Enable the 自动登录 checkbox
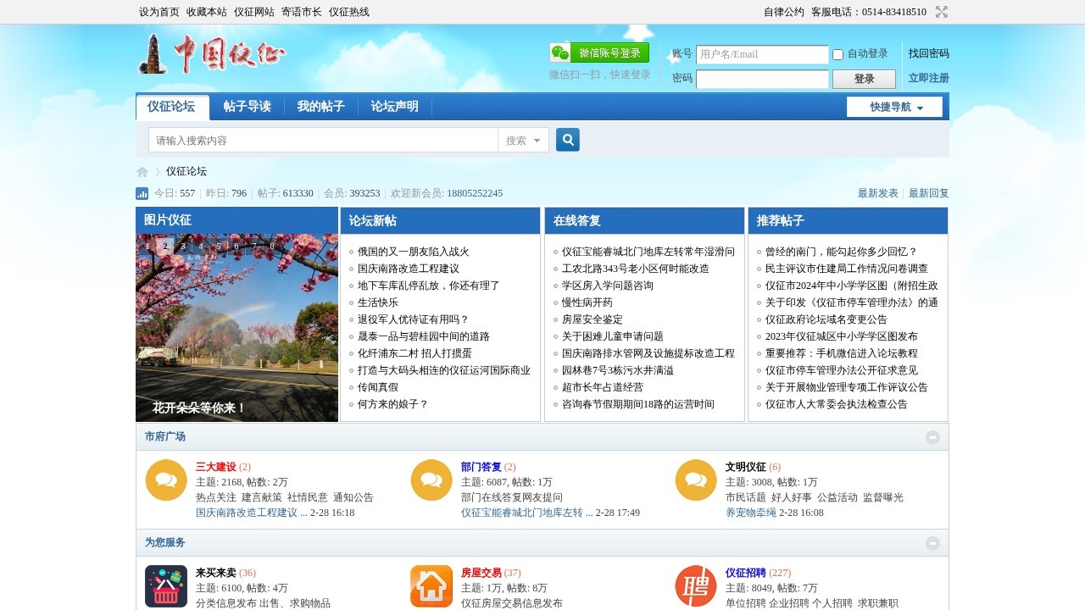Screen dimensions: 1085x610 click(x=837, y=53)
